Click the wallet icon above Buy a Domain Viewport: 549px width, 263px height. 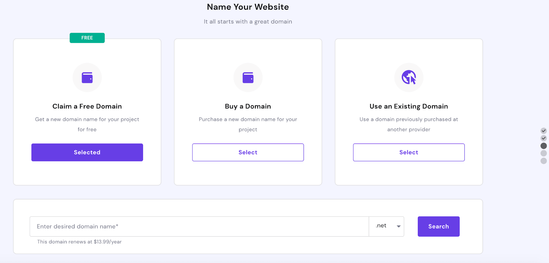(248, 78)
